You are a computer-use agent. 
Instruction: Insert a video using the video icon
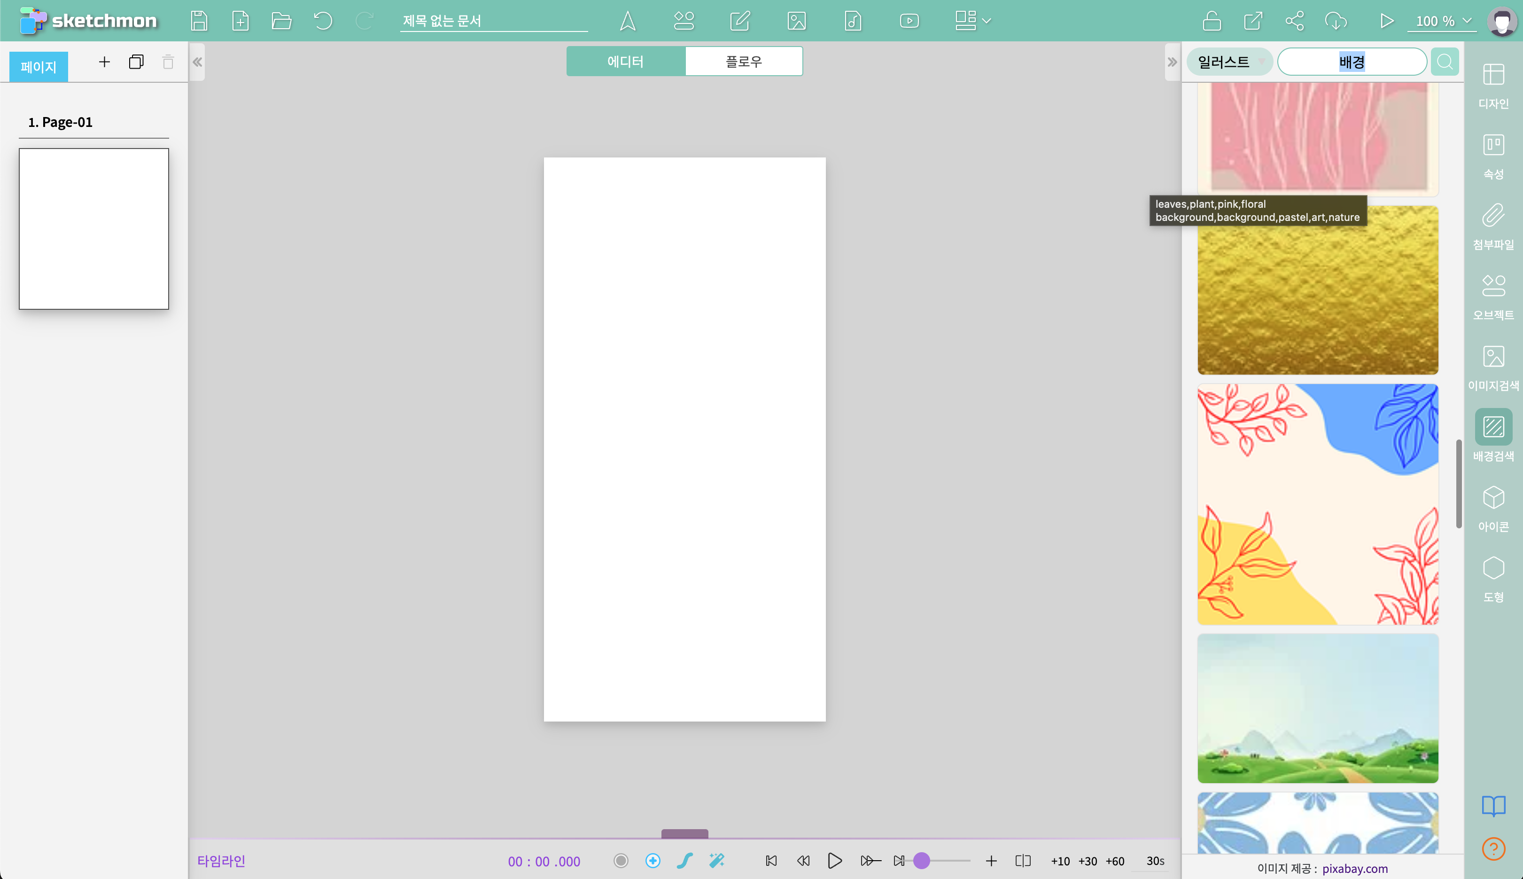click(909, 21)
